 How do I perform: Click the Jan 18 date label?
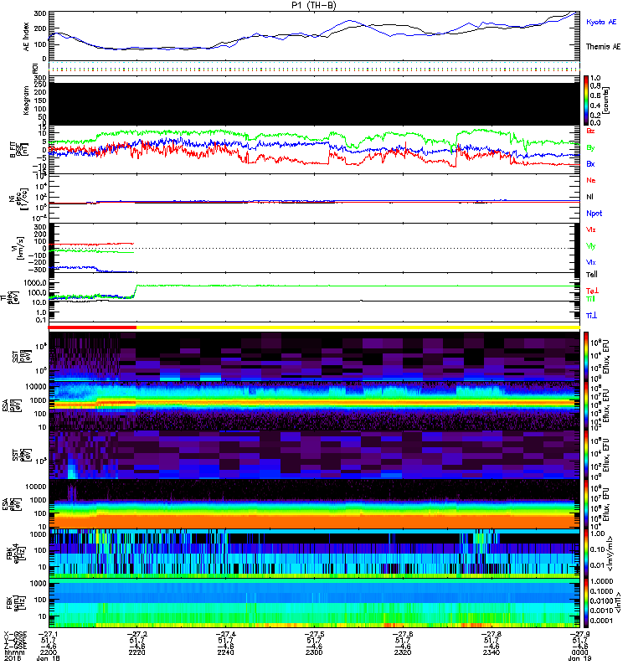(48, 658)
